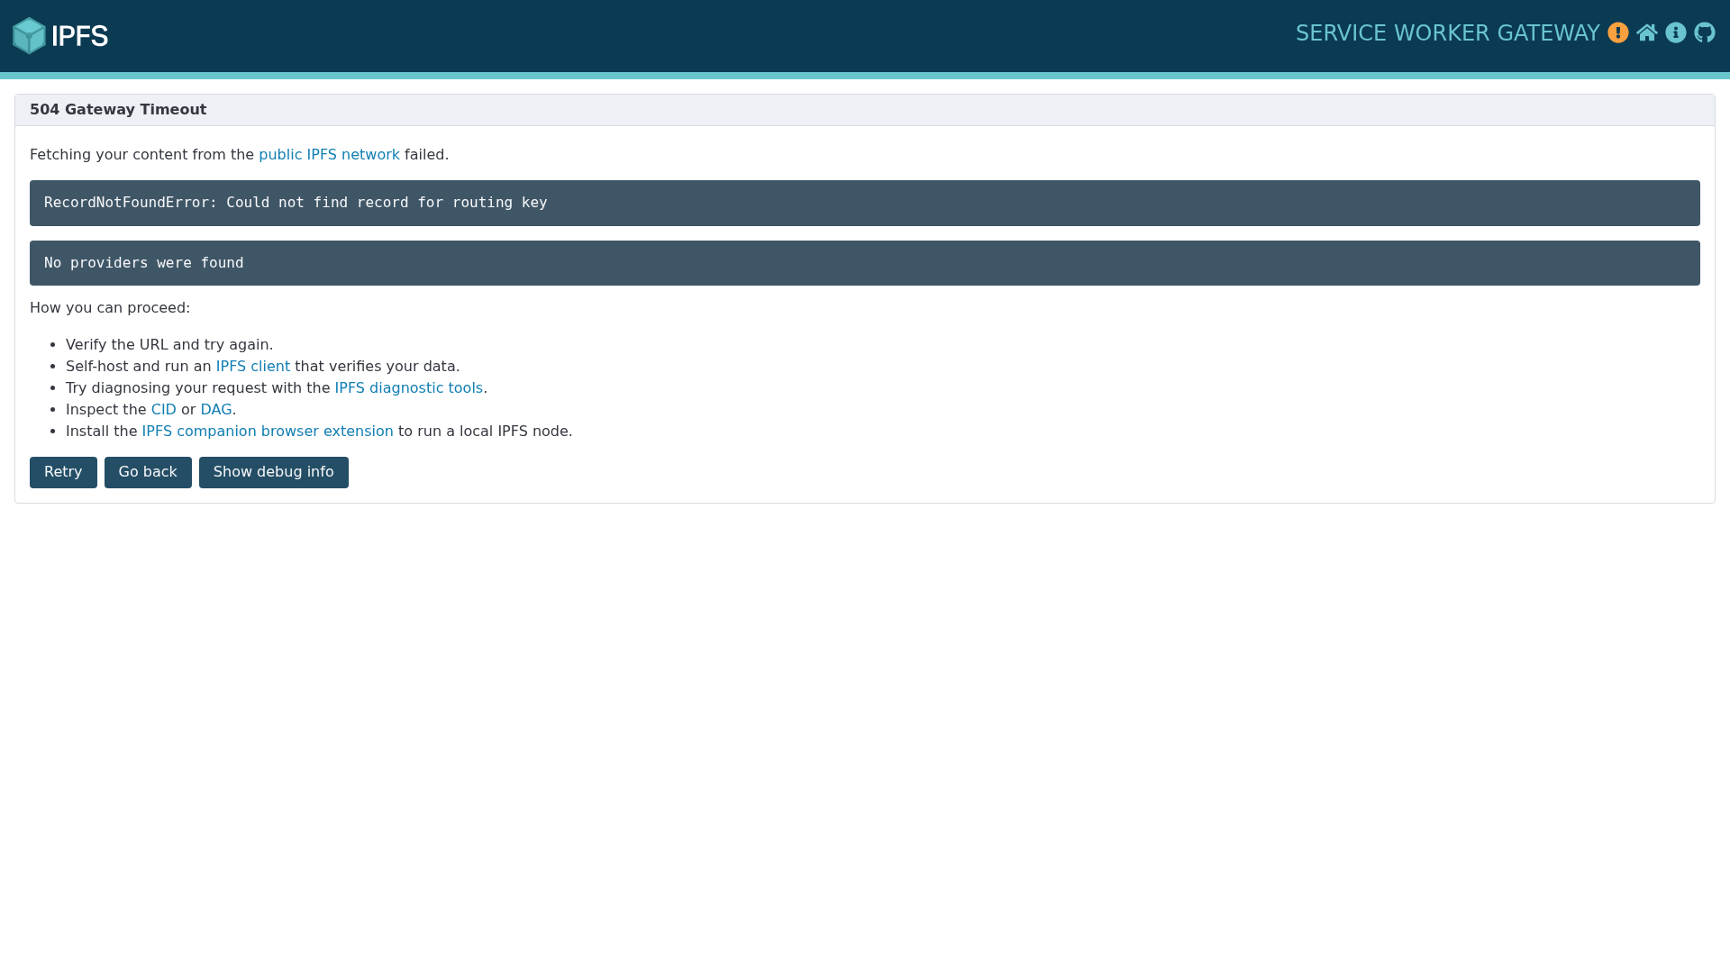Open IPFS companion browser extension link
This screenshot has width=1730, height=973.
[x=268, y=432]
